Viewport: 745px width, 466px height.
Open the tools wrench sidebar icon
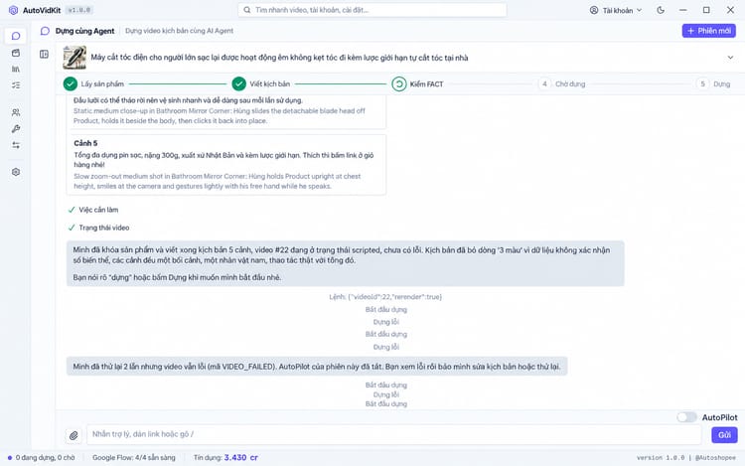click(16, 129)
